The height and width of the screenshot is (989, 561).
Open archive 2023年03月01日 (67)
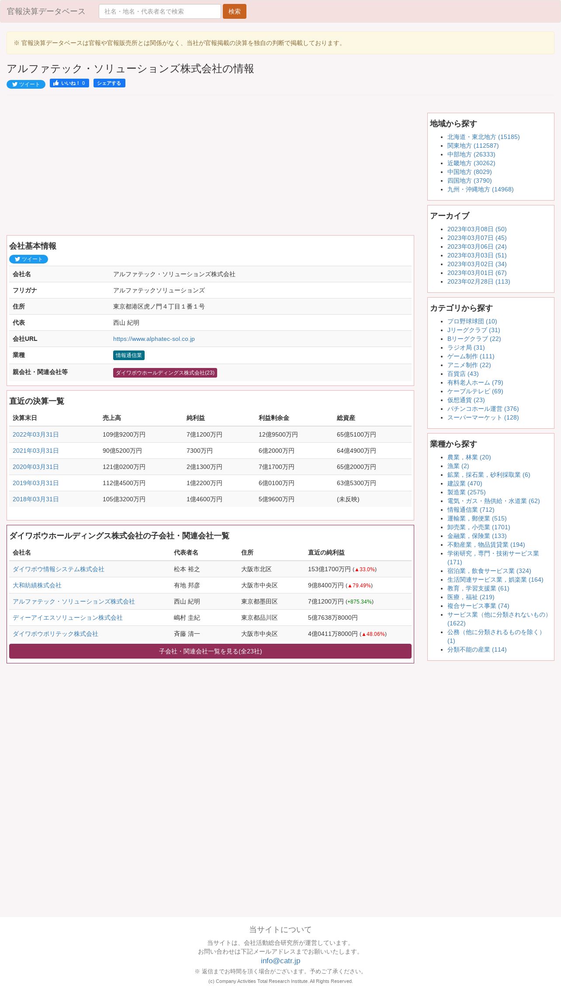[x=477, y=273]
